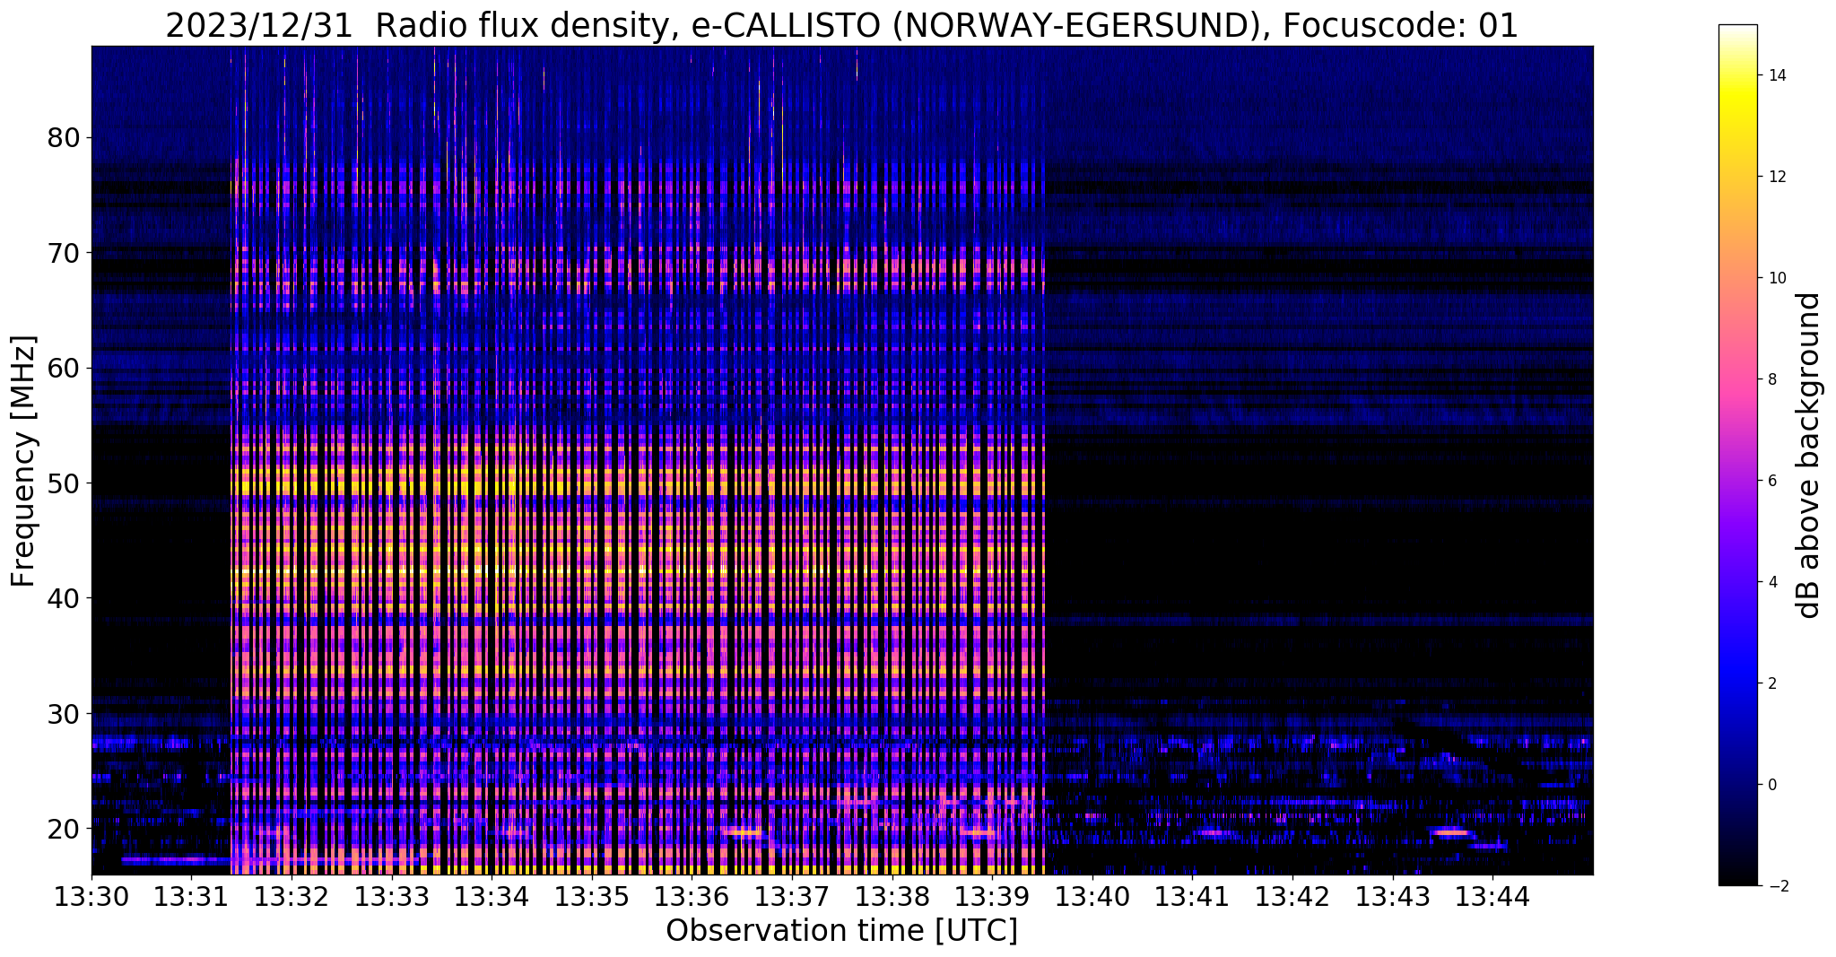
Task: Click the 20 MHz frequency tick label
Action: 63,828
